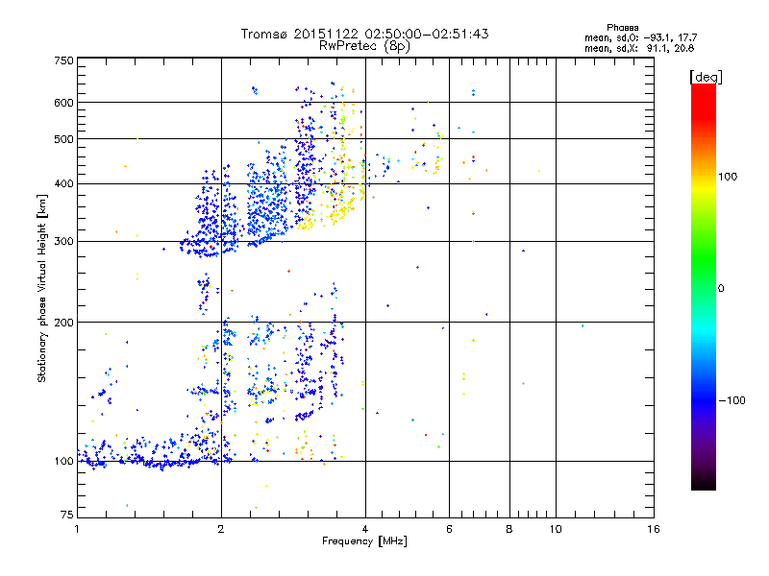Click the 'Frequency [MHz]' x-axis label
The width and height of the screenshot is (769, 576).
click(364, 541)
